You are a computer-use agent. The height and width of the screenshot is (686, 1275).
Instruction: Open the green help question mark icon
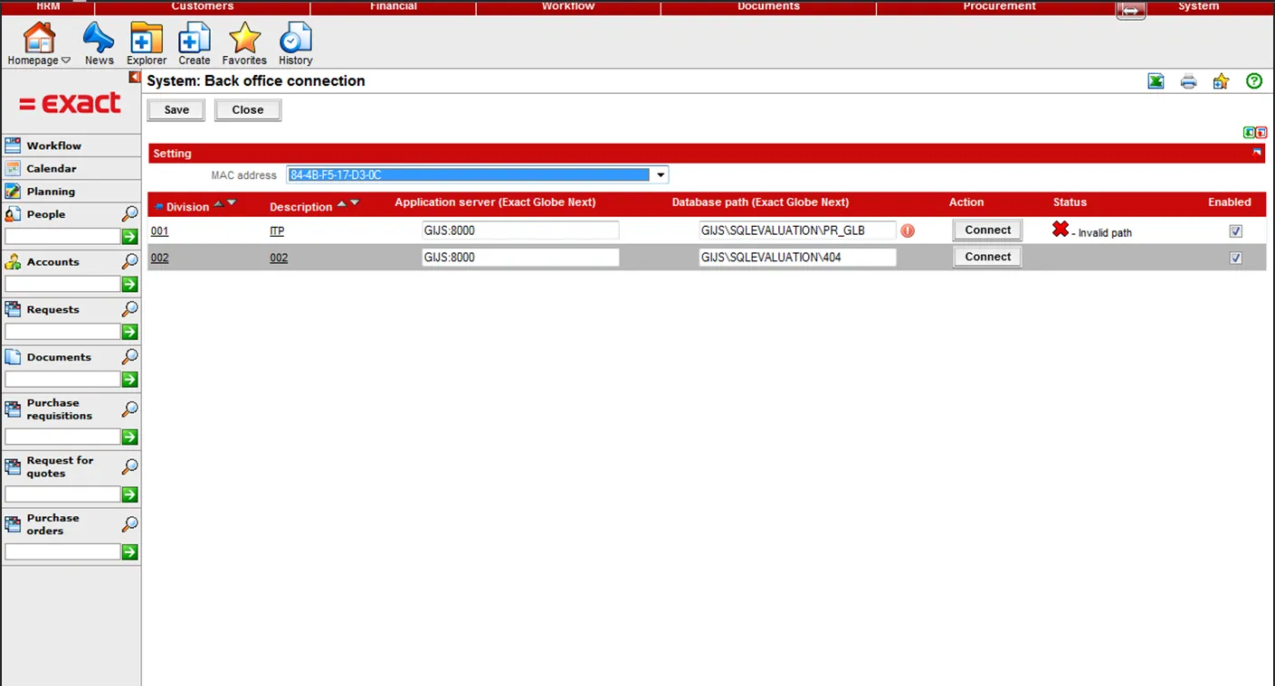point(1253,81)
